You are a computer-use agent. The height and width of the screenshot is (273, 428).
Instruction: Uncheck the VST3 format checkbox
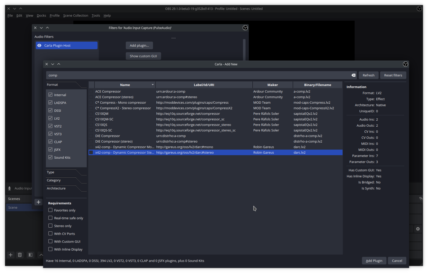pyautogui.click(x=50, y=134)
